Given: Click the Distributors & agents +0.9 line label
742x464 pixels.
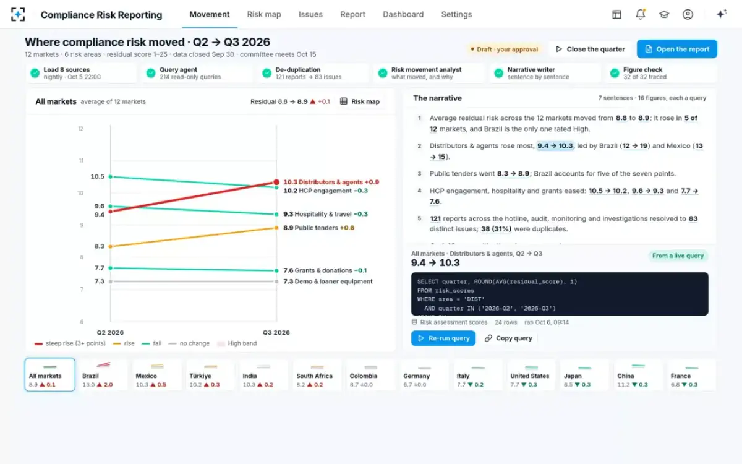Looking at the screenshot, I should (331, 183).
